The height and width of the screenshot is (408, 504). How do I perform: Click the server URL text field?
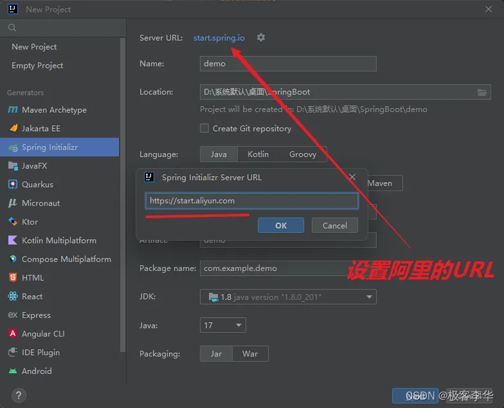coord(252,201)
